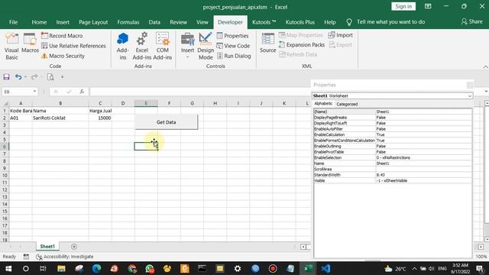Open Windows Start menu
This screenshot has width=489, height=275.
tap(8, 268)
